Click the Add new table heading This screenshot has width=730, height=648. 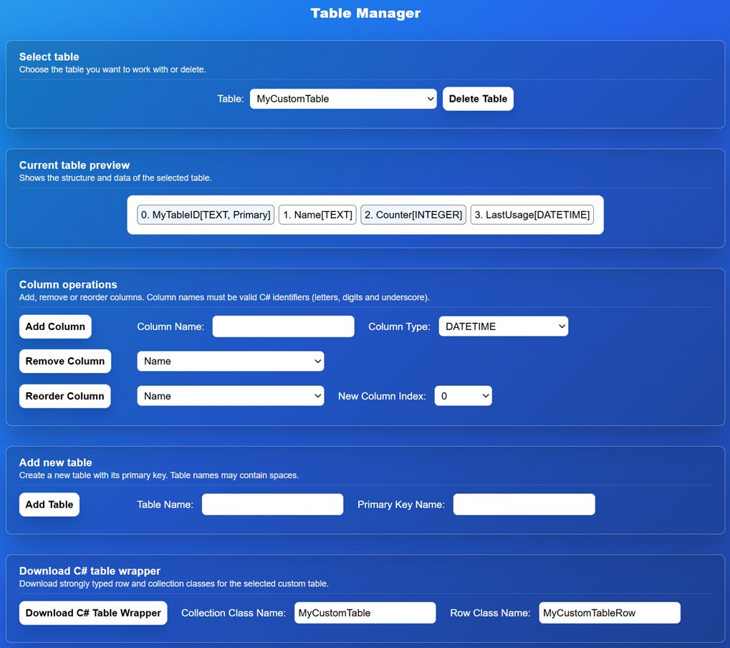(55, 463)
